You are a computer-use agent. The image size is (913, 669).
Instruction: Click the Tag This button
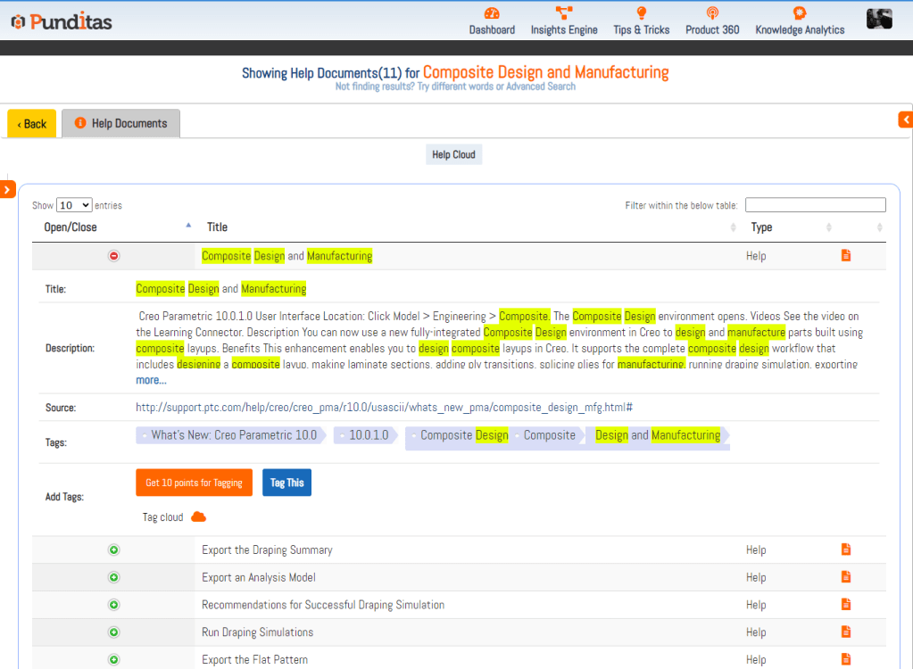click(x=286, y=483)
